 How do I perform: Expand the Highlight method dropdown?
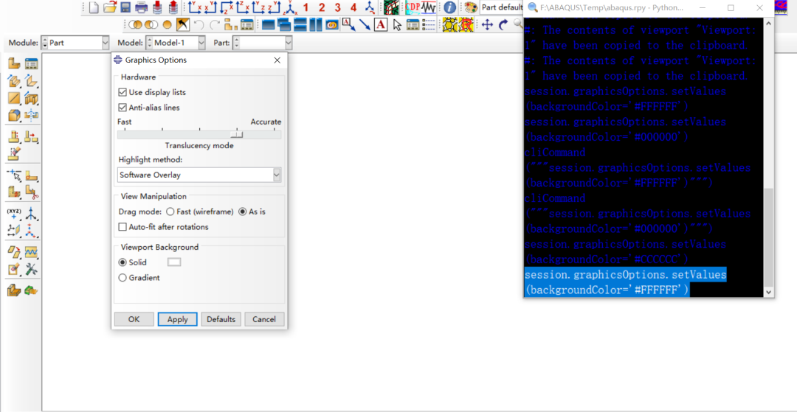[x=277, y=175]
